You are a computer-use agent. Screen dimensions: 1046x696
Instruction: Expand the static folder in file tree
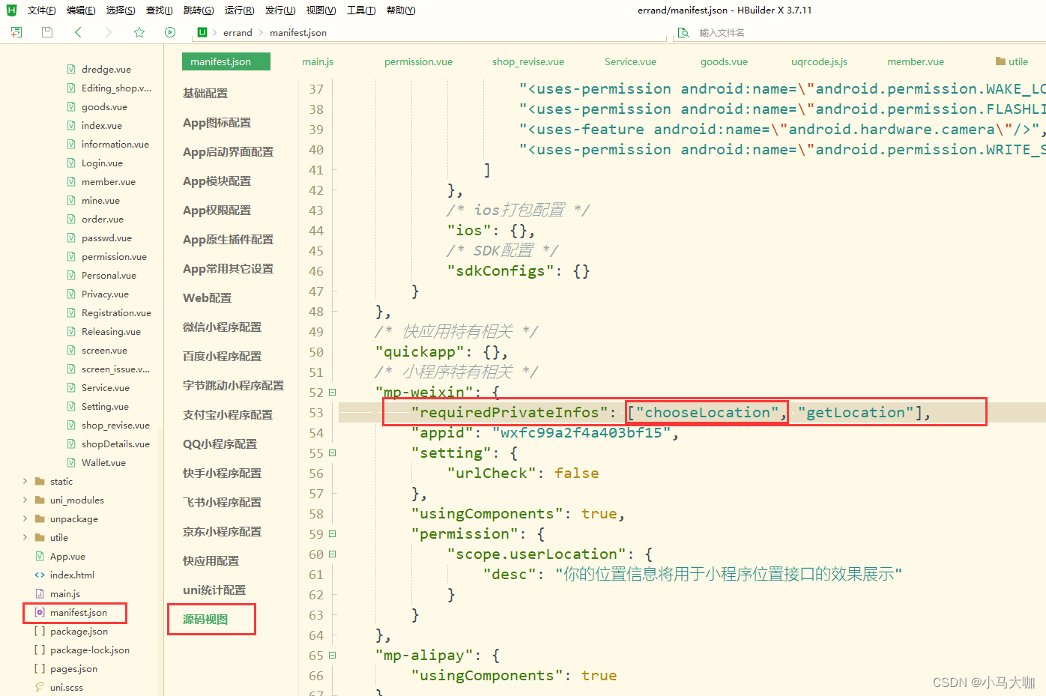[23, 481]
